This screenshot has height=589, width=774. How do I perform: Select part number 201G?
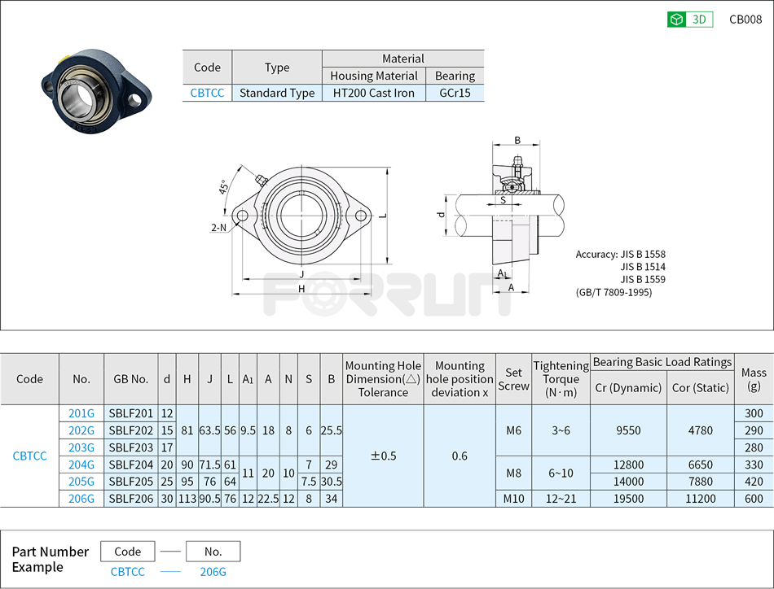[x=81, y=413]
